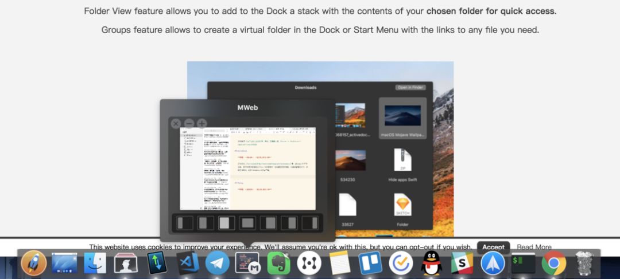
Task: Snap MWeb window to right half
Action: click(x=289, y=223)
